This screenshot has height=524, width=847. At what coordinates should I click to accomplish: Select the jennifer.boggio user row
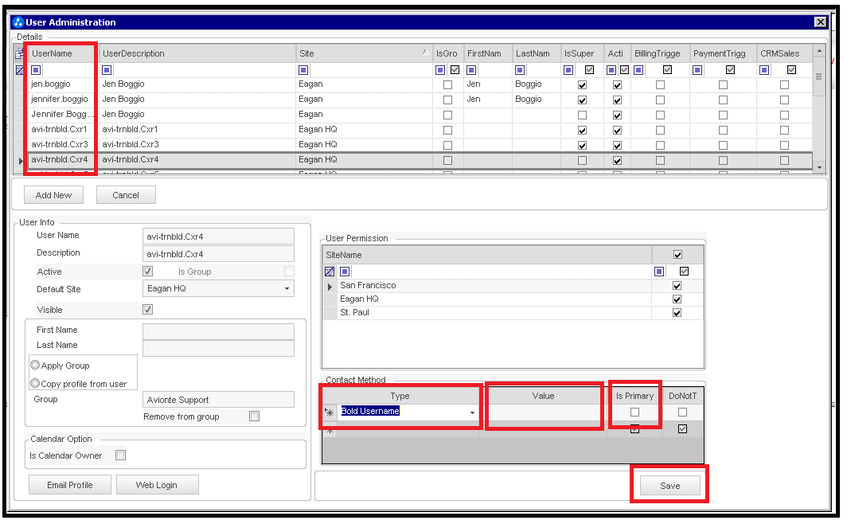point(414,100)
